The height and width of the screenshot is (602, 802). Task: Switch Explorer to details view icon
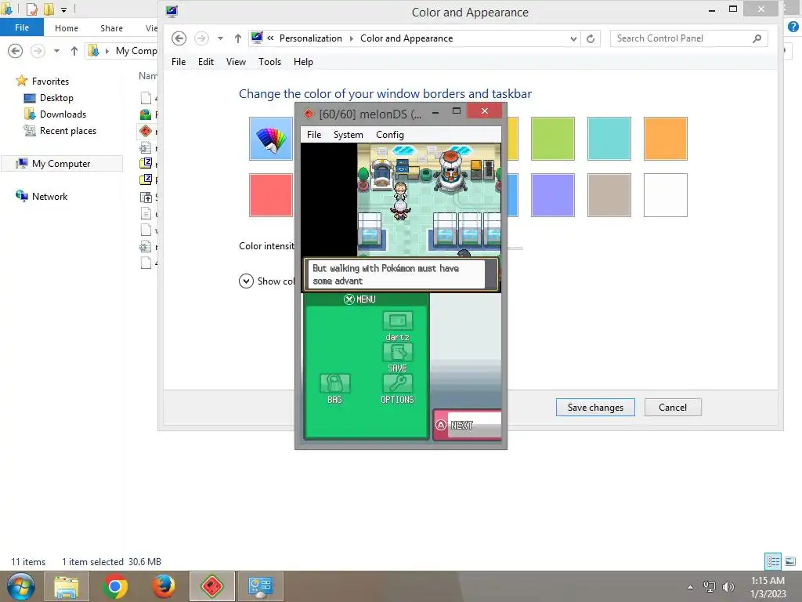tap(773, 561)
